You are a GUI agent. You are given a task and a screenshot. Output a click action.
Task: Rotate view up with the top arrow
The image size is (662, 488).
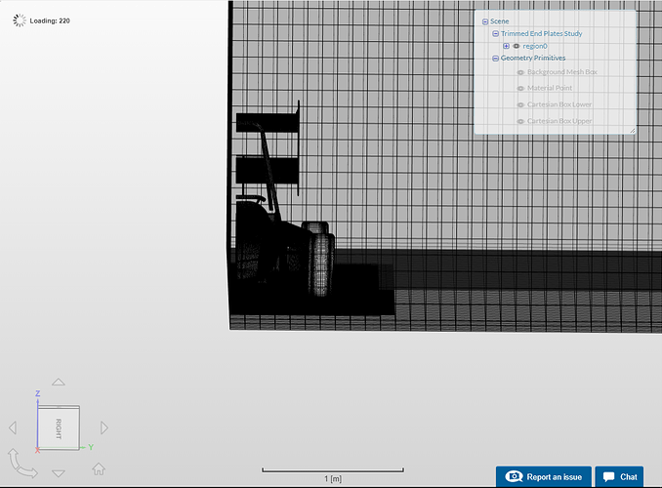(59, 382)
